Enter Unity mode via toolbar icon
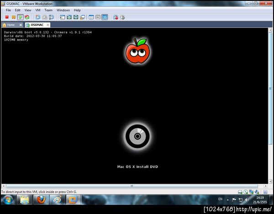The height and width of the screenshot is (214, 274). tap(82, 17)
